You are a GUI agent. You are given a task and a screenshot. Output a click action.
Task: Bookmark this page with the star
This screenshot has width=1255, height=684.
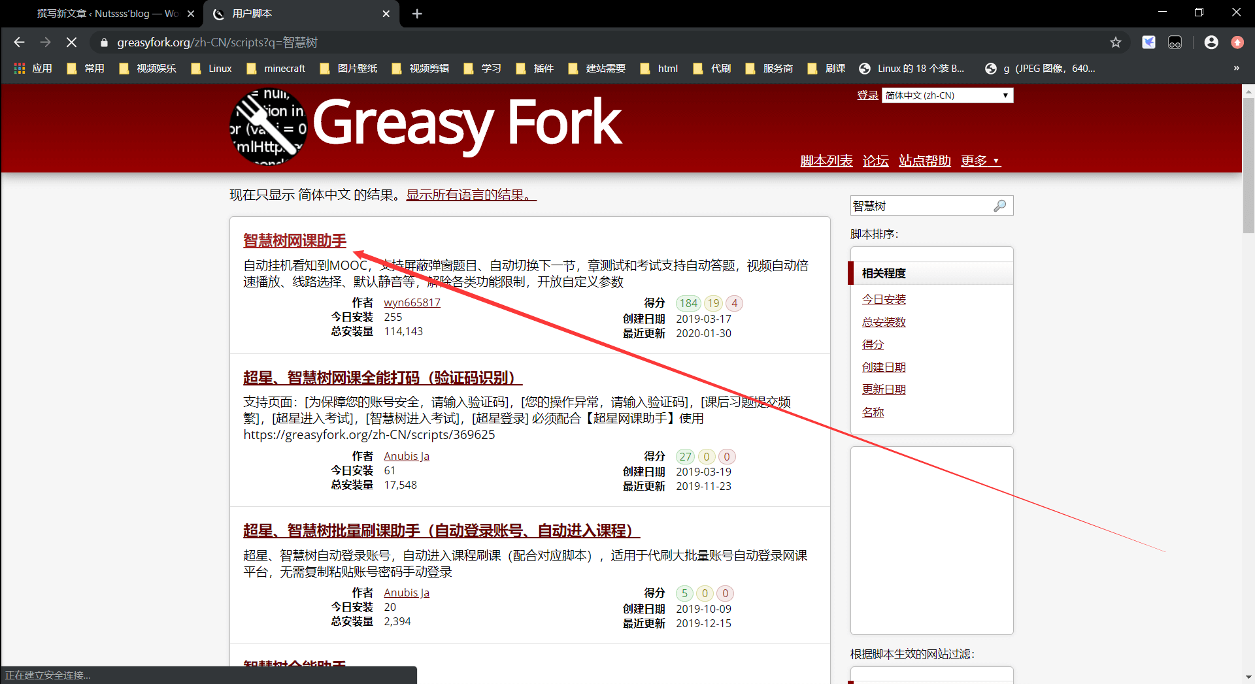click(1116, 42)
